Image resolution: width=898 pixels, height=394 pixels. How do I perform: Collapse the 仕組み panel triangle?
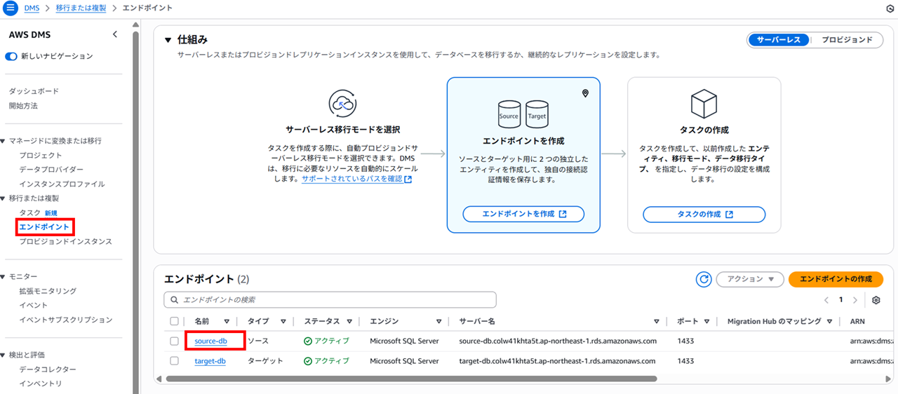point(168,40)
